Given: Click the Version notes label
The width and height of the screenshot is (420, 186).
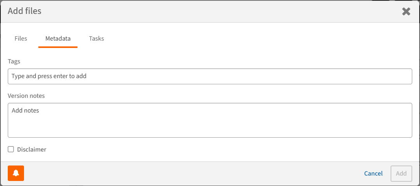Looking at the screenshot, I should 26,96.
